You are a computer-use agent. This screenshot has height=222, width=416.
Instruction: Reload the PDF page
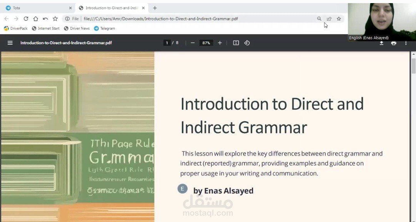click(26, 19)
